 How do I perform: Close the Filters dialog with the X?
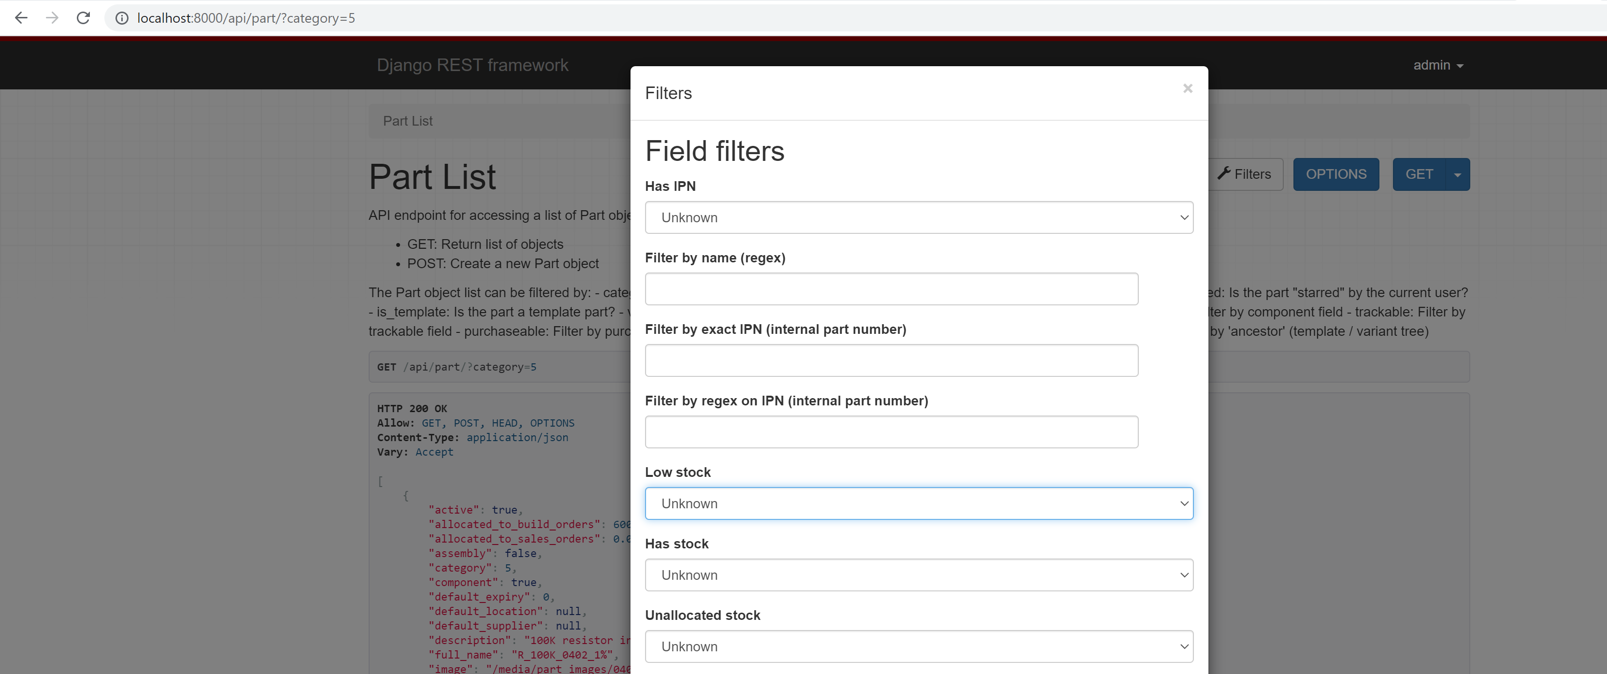pos(1187,88)
